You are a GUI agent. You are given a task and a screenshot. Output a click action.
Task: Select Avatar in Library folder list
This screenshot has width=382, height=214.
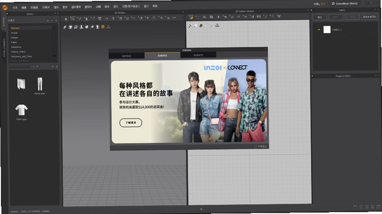pos(14,33)
